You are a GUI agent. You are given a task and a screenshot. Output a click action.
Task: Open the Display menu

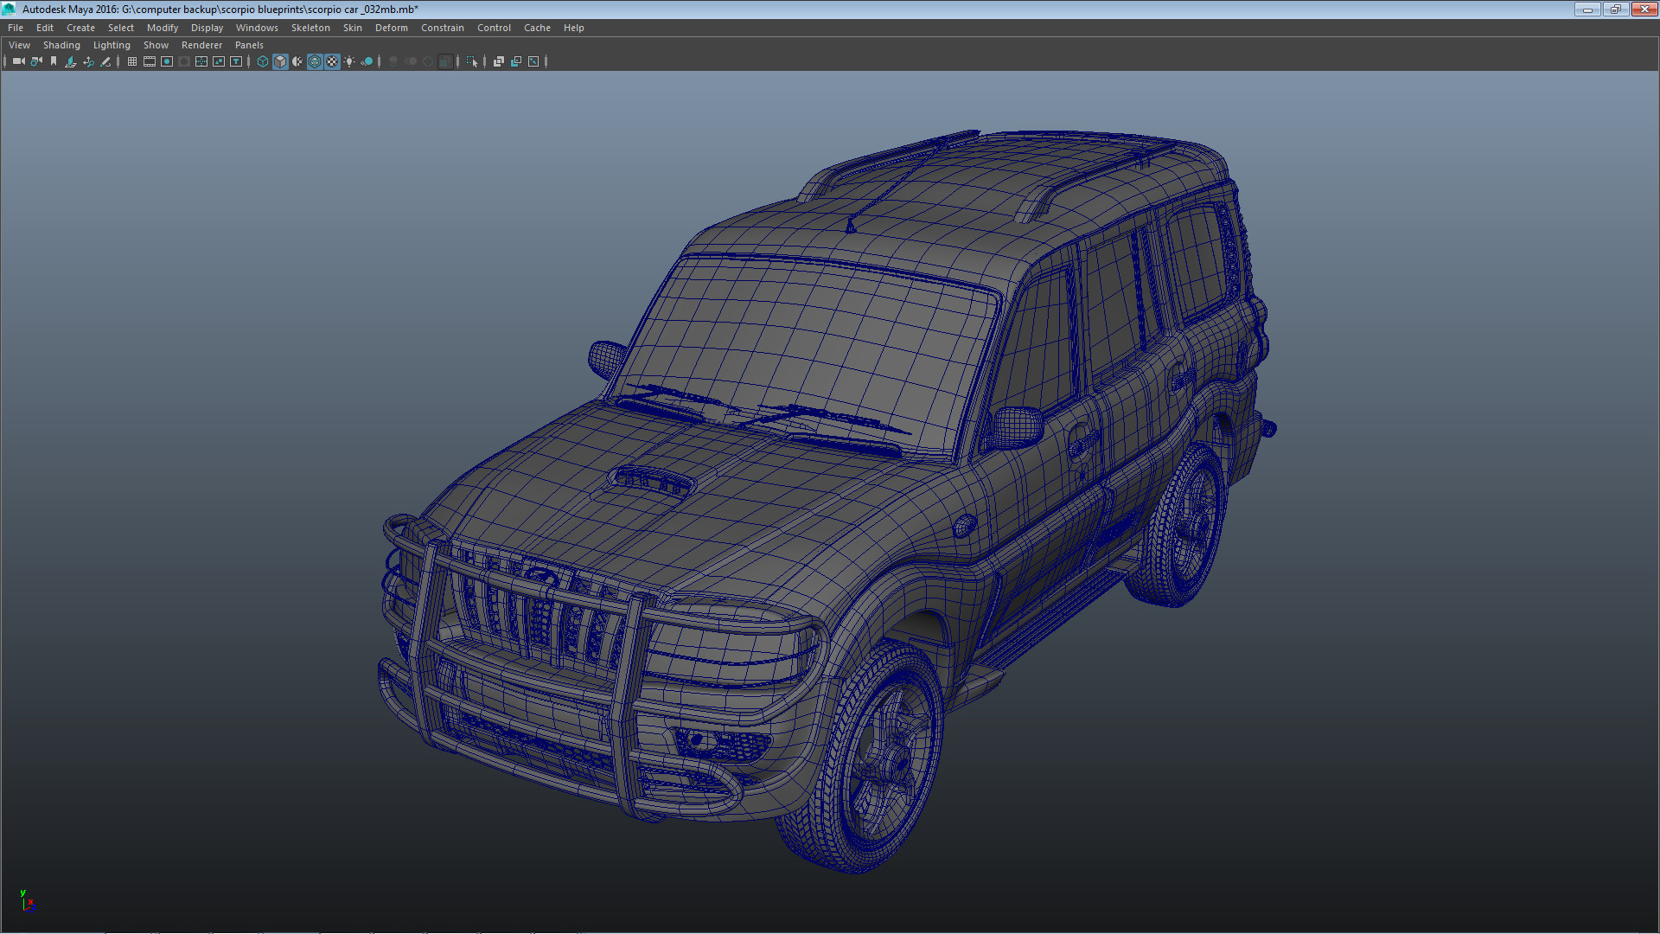tap(207, 28)
